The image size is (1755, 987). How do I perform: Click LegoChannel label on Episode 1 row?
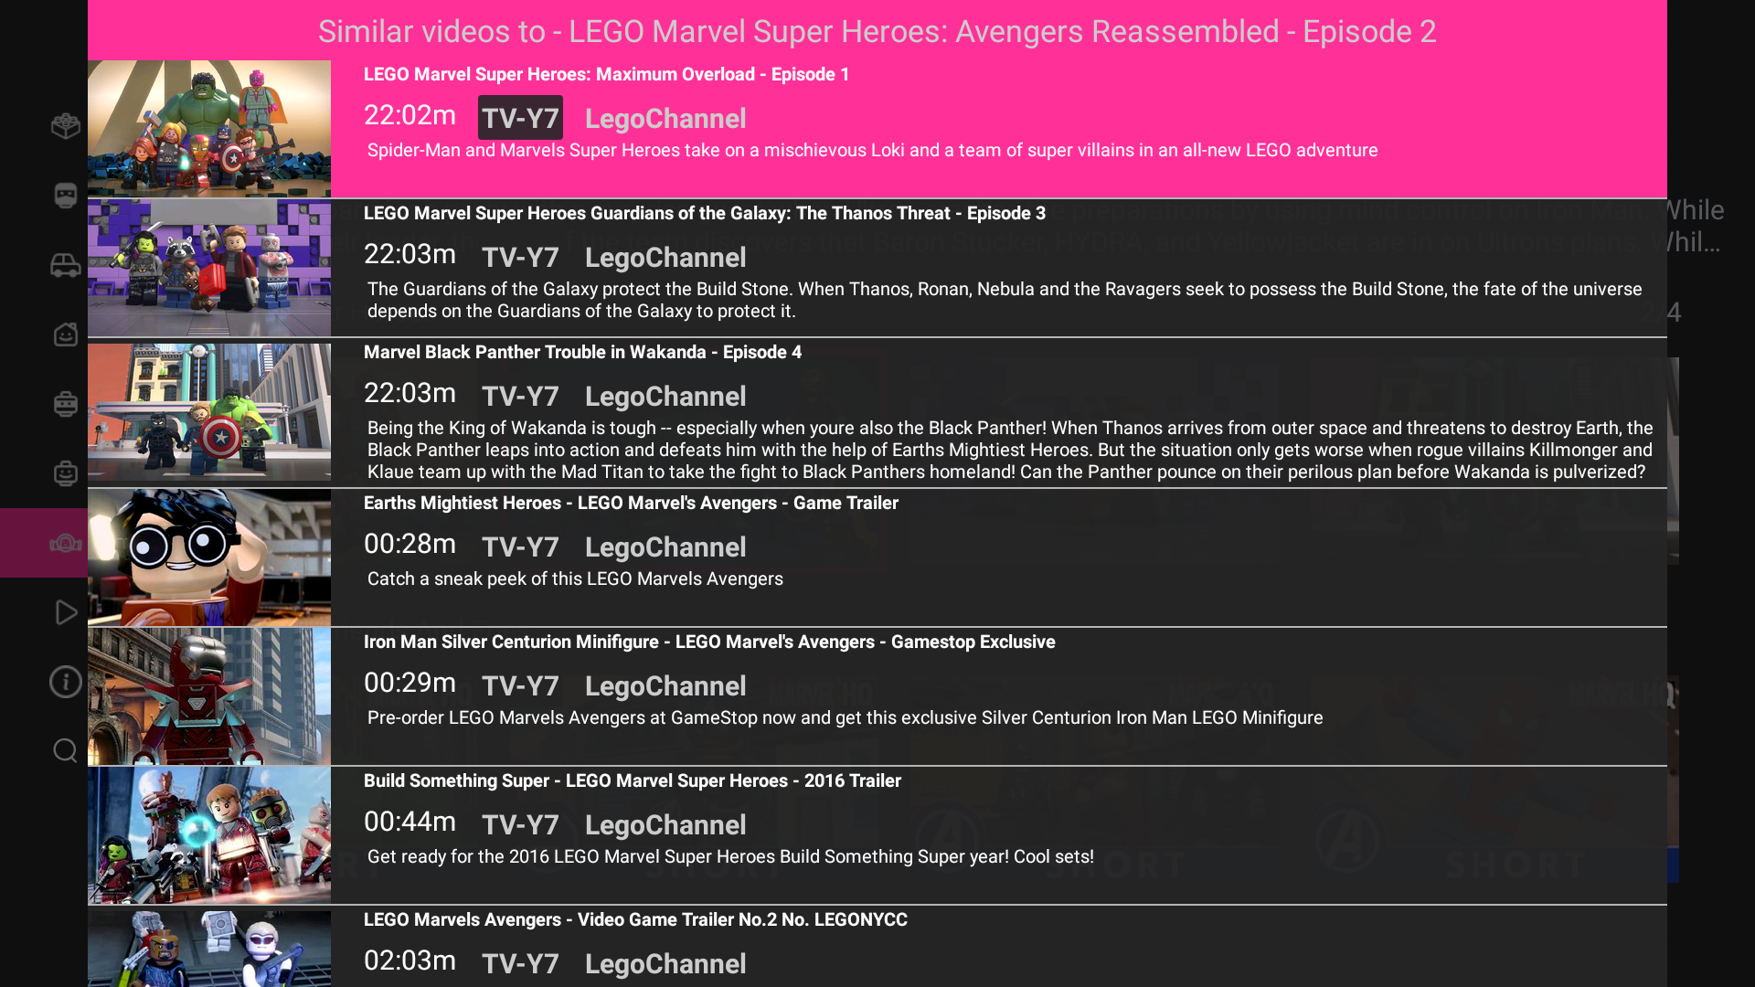click(x=665, y=119)
